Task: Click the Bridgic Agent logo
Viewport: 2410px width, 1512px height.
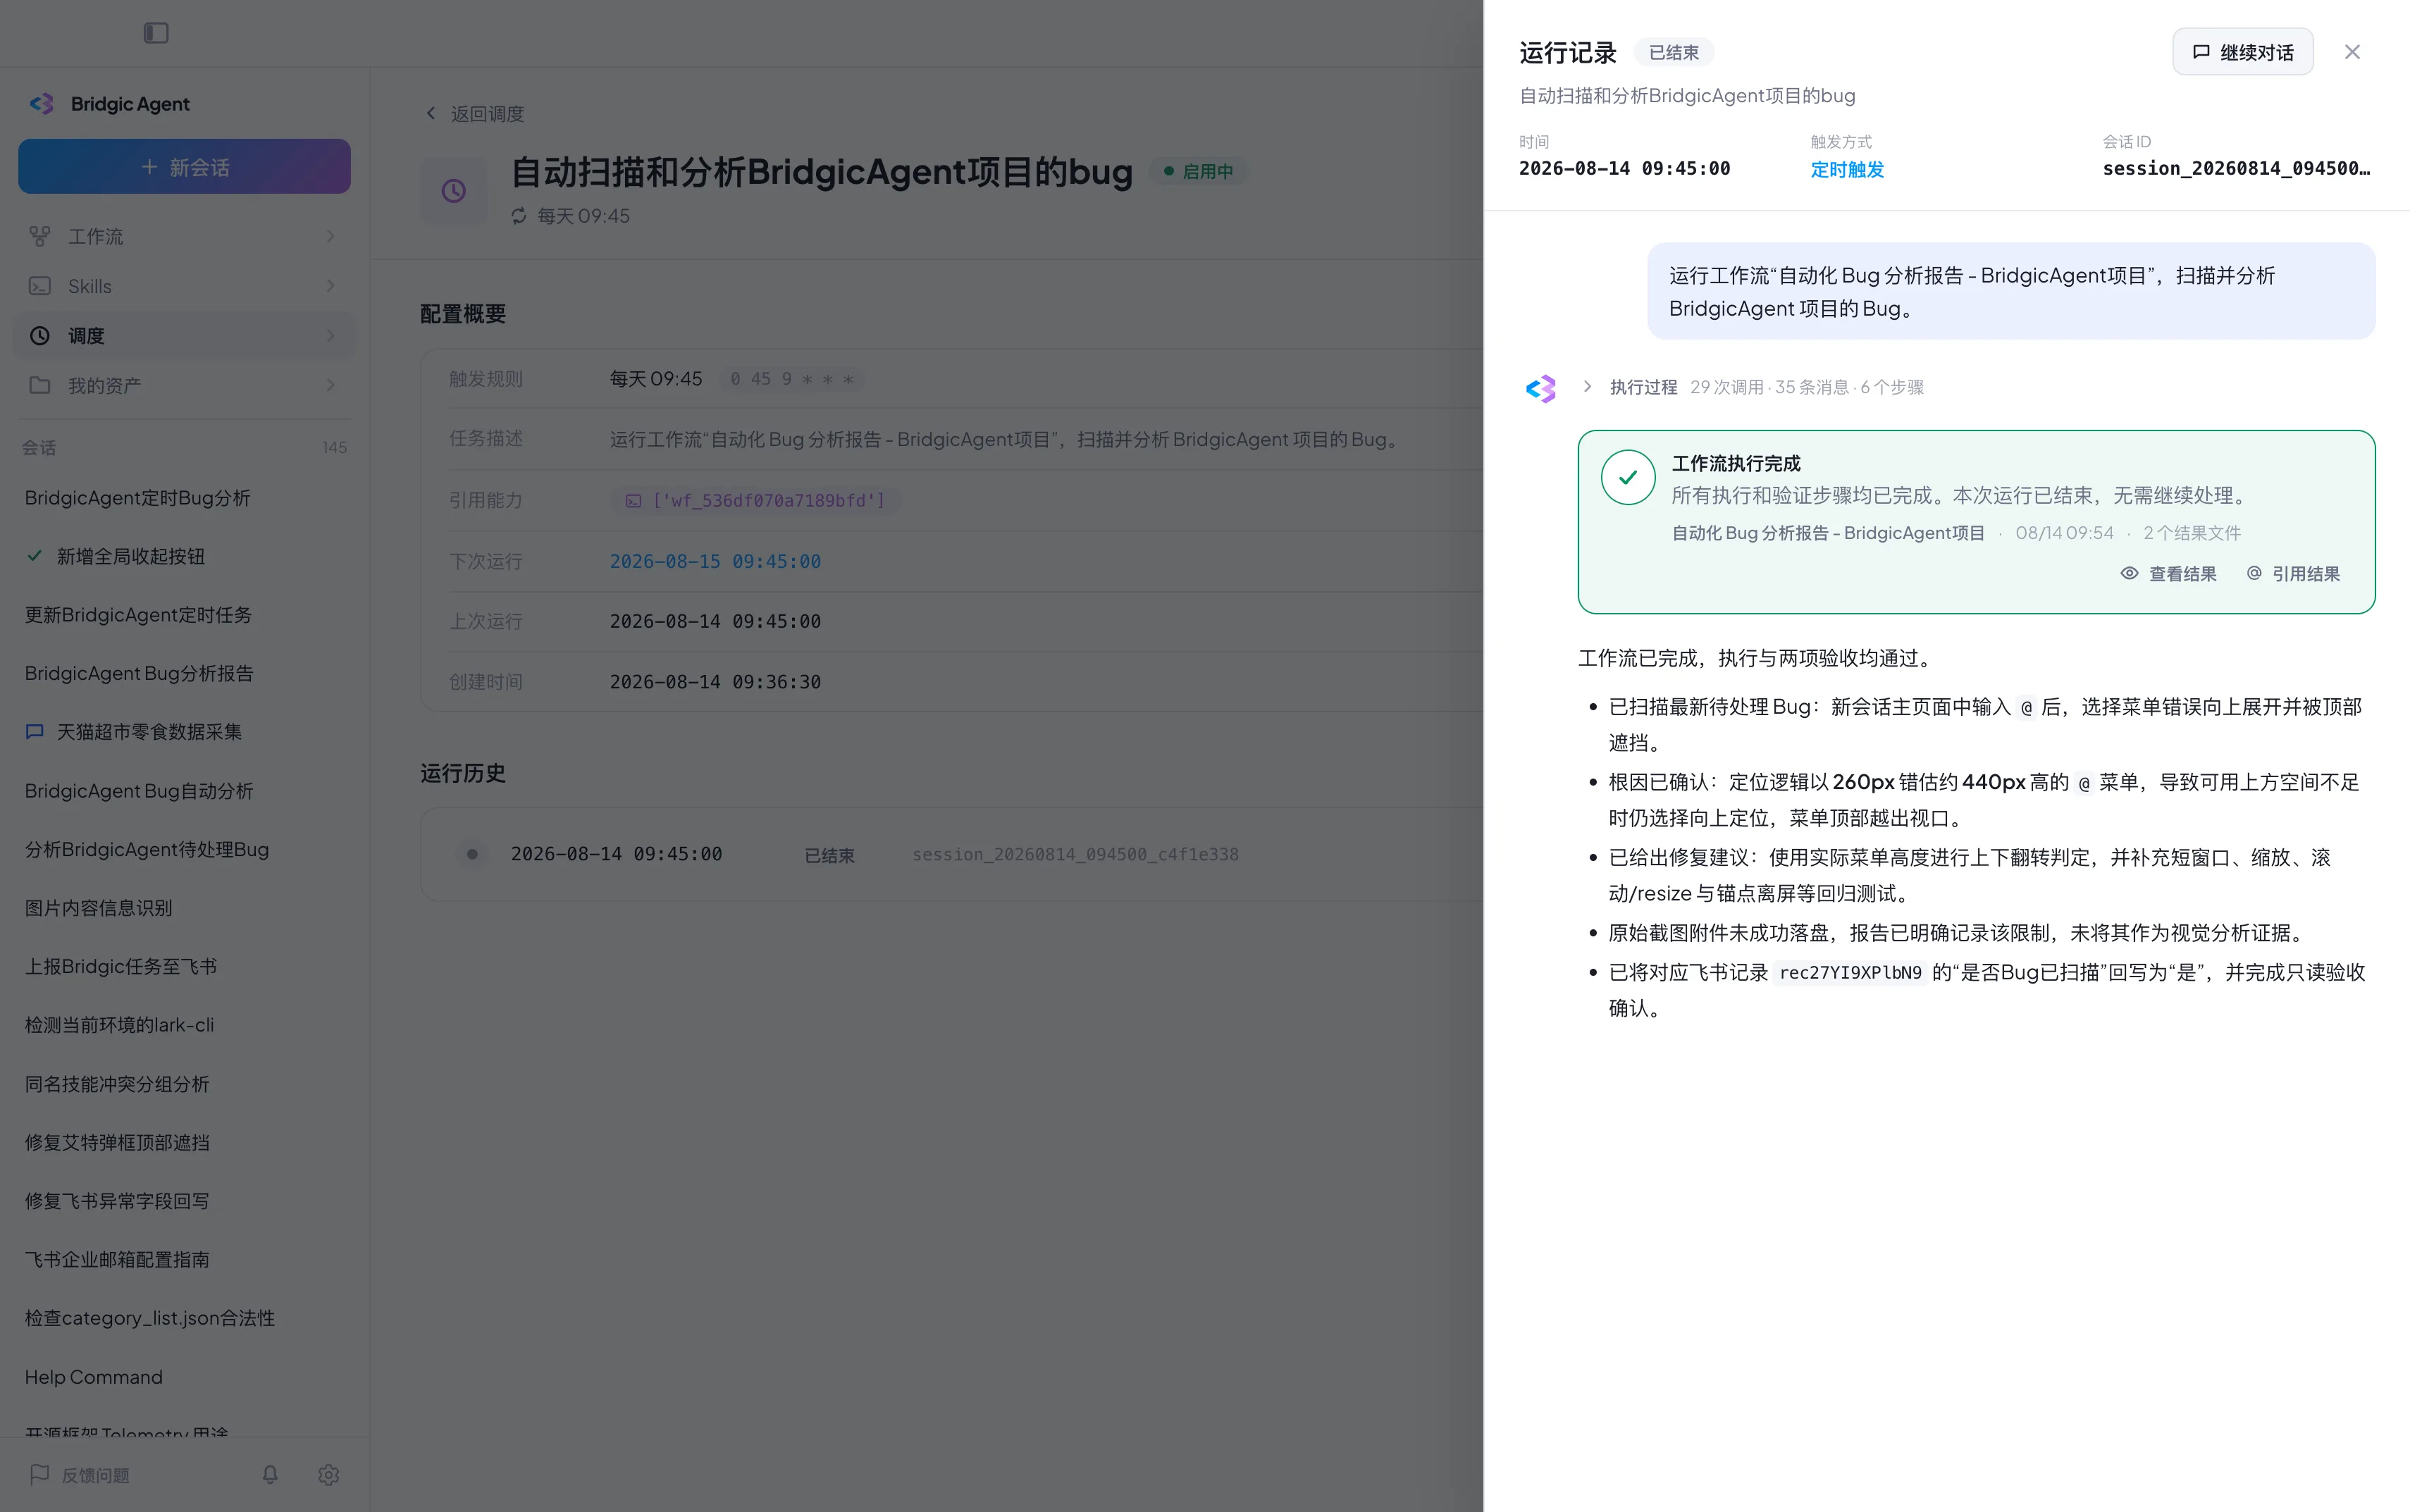Action: click(x=41, y=104)
